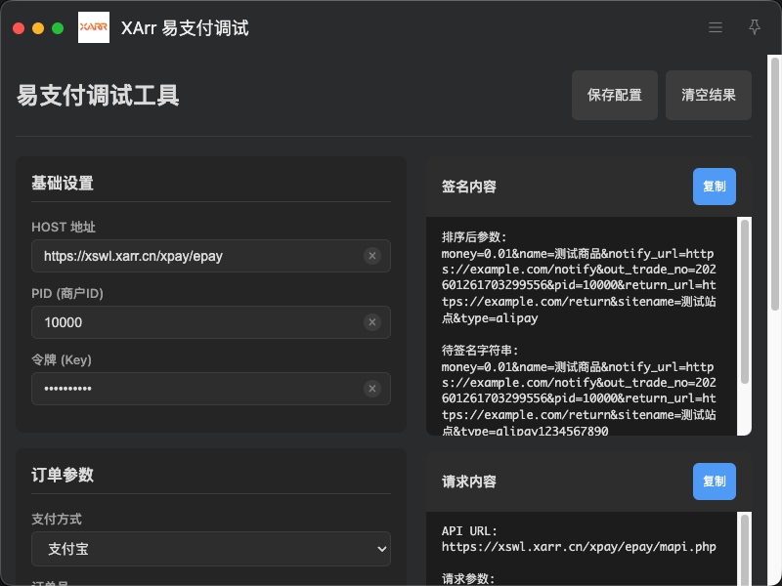Click into the PID input showing 10000
Viewport: 782px width, 586px height.
[x=195, y=322]
